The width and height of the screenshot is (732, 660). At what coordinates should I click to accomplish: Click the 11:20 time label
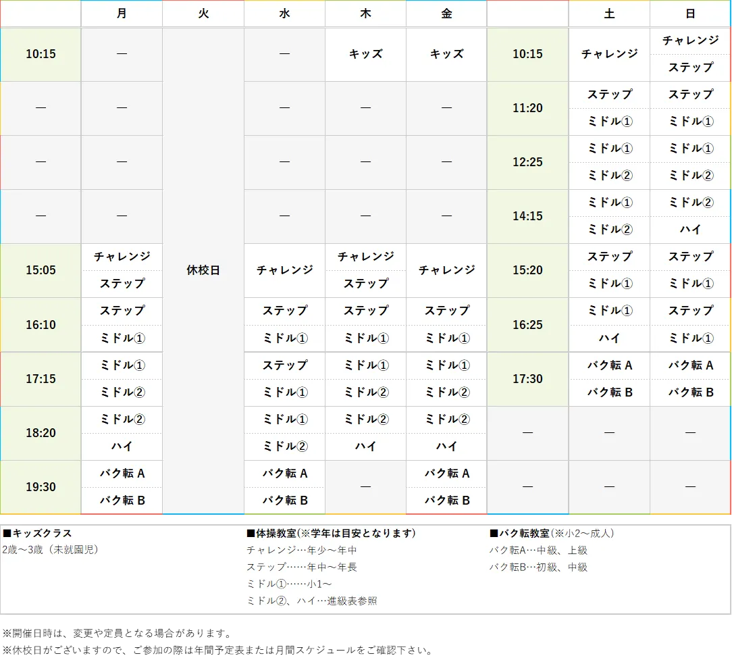tap(527, 108)
